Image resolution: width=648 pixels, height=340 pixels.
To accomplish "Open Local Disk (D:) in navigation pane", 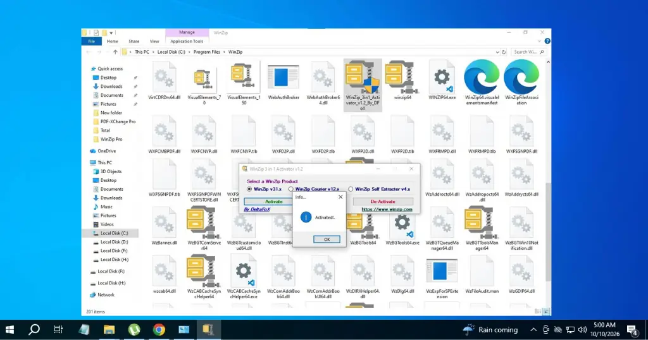I will [114, 242].
